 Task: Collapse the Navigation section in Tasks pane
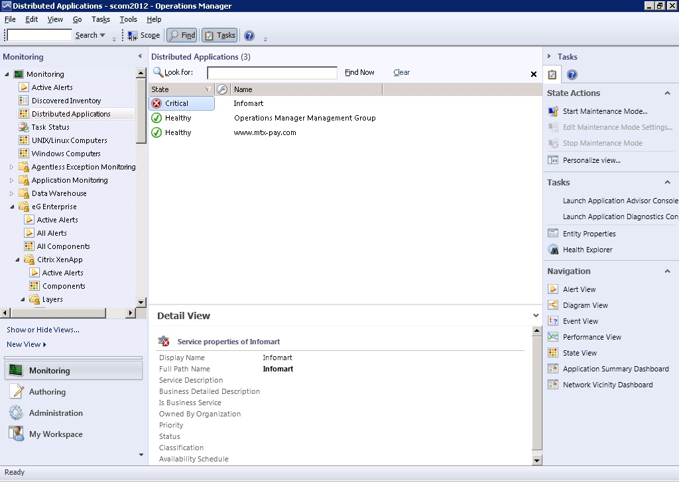click(x=667, y=271)
